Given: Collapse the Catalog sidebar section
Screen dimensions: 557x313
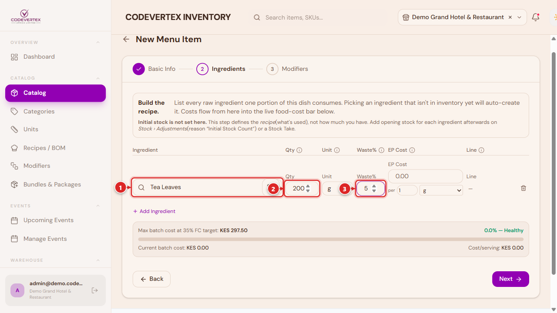Looking at the screenshot, I should 98,78.
